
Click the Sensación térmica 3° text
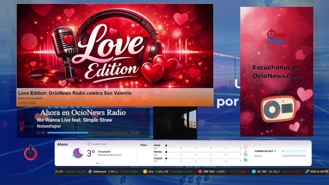click(x=110, y=155)
